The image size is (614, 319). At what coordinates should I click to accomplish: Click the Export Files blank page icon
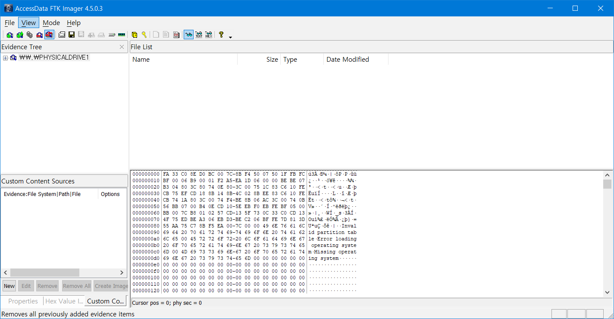coord(156,35)
